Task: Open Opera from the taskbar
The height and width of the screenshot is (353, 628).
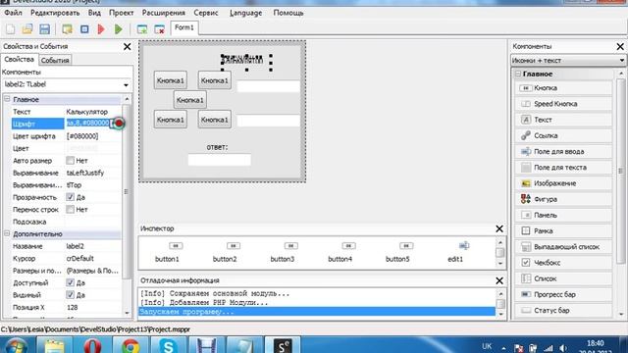Action: (x=92, y=345)
